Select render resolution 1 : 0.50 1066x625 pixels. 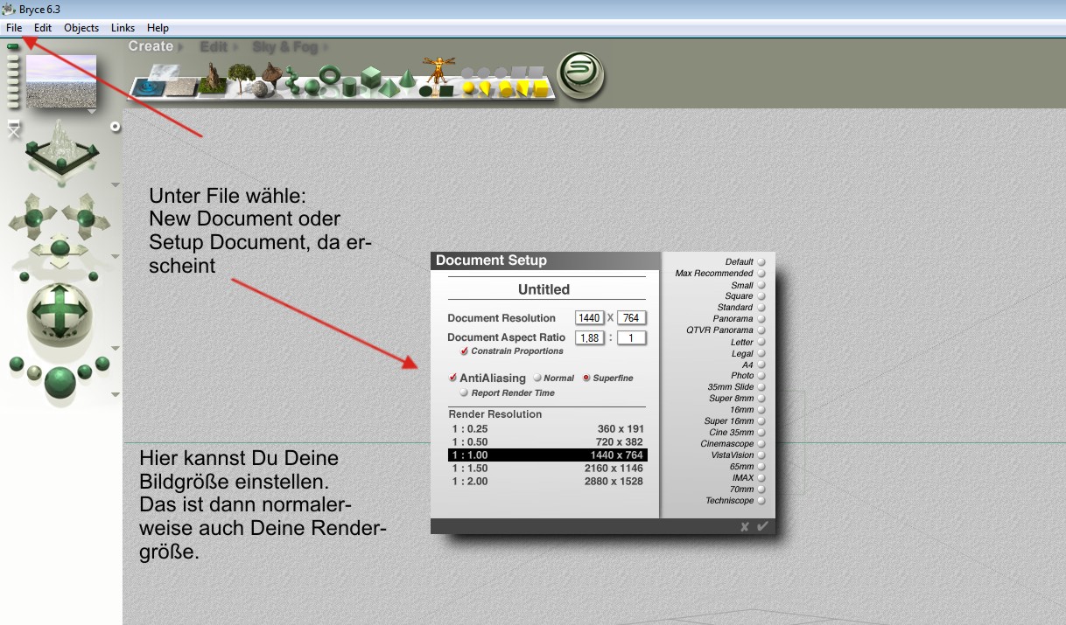click(547, 442)
